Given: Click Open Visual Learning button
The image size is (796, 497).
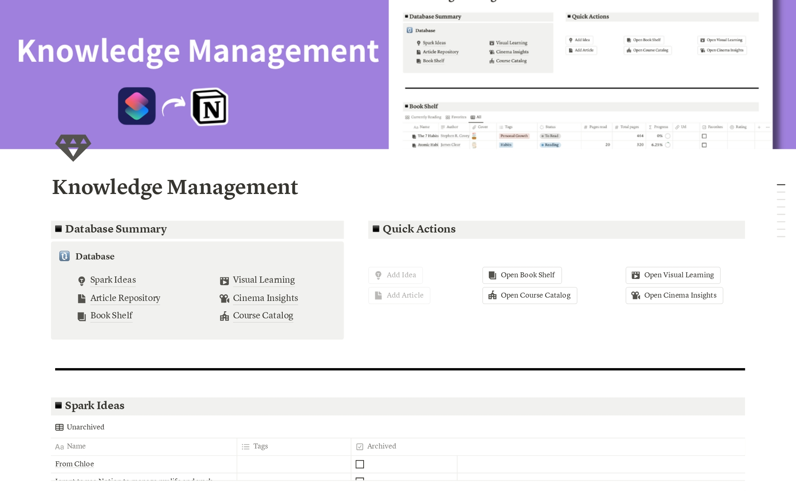Looking at the screenshot, I should 673,275.
